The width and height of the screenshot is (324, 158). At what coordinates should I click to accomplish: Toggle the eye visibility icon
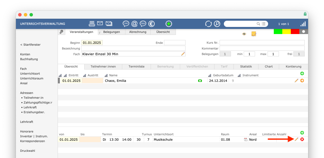coord(244,34)
